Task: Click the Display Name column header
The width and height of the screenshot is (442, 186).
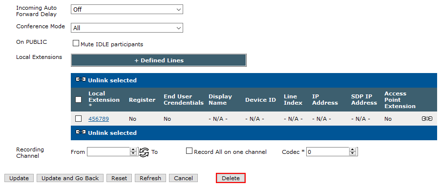Action: point(220,100)
